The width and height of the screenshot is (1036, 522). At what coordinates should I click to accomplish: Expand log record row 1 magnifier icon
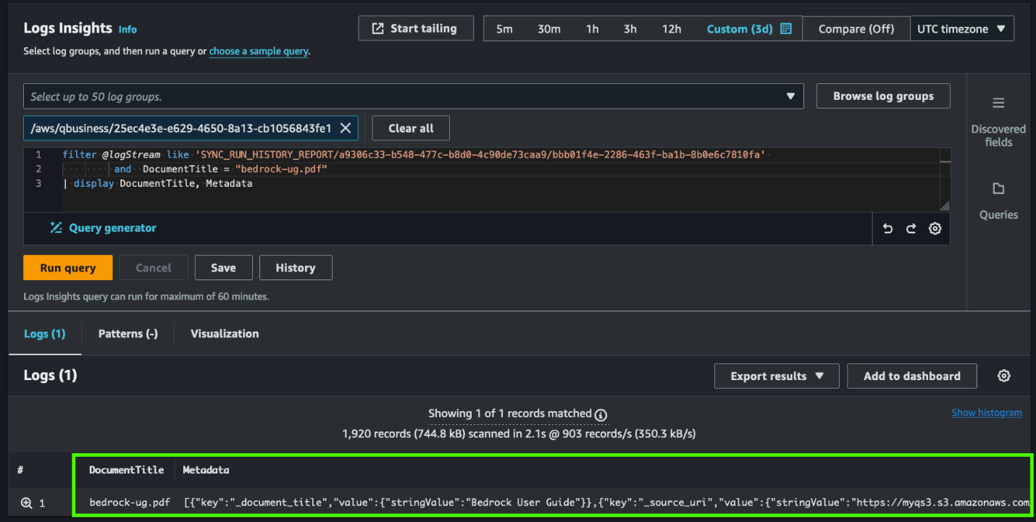[x=27, y=502]
